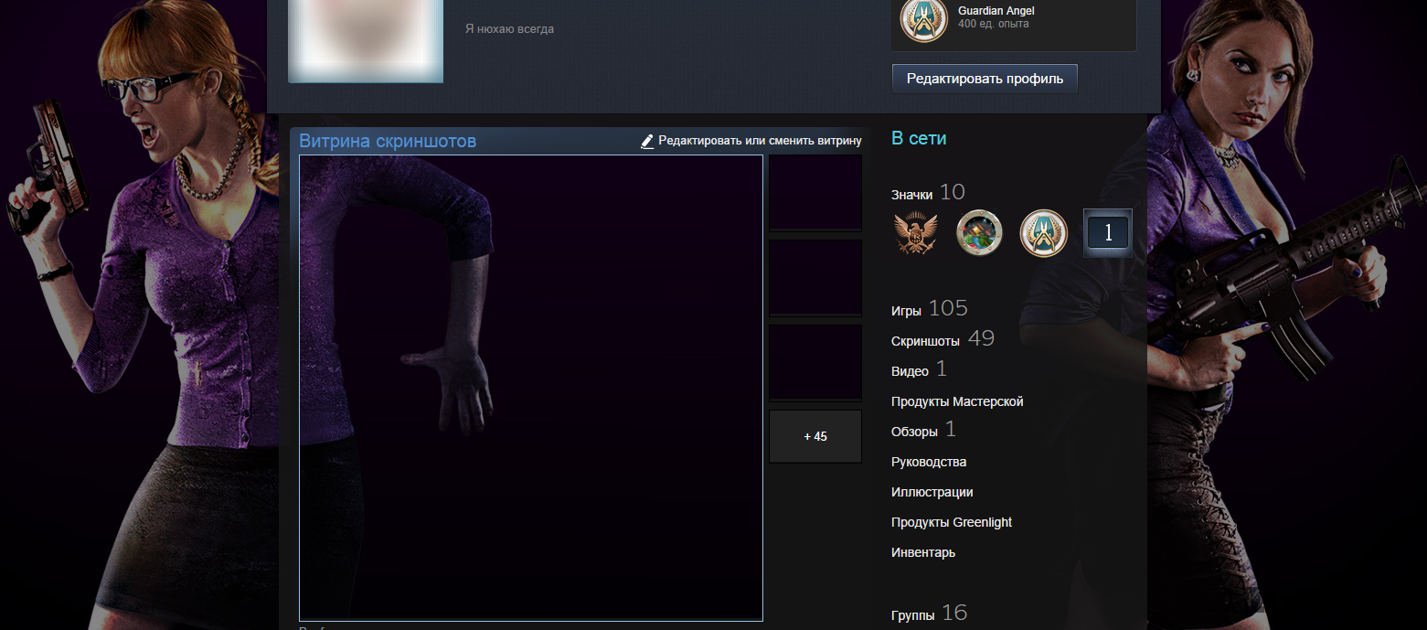Click the Guardian Angel badge title
1427x630 pixels.
(996, 11)
